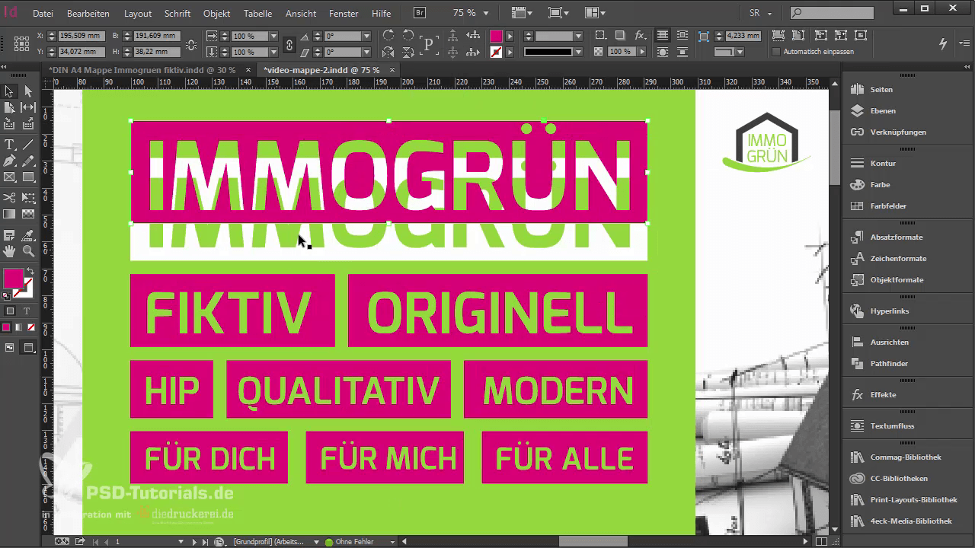
Task: Open the Objekt menu
Action: point(216,14)
